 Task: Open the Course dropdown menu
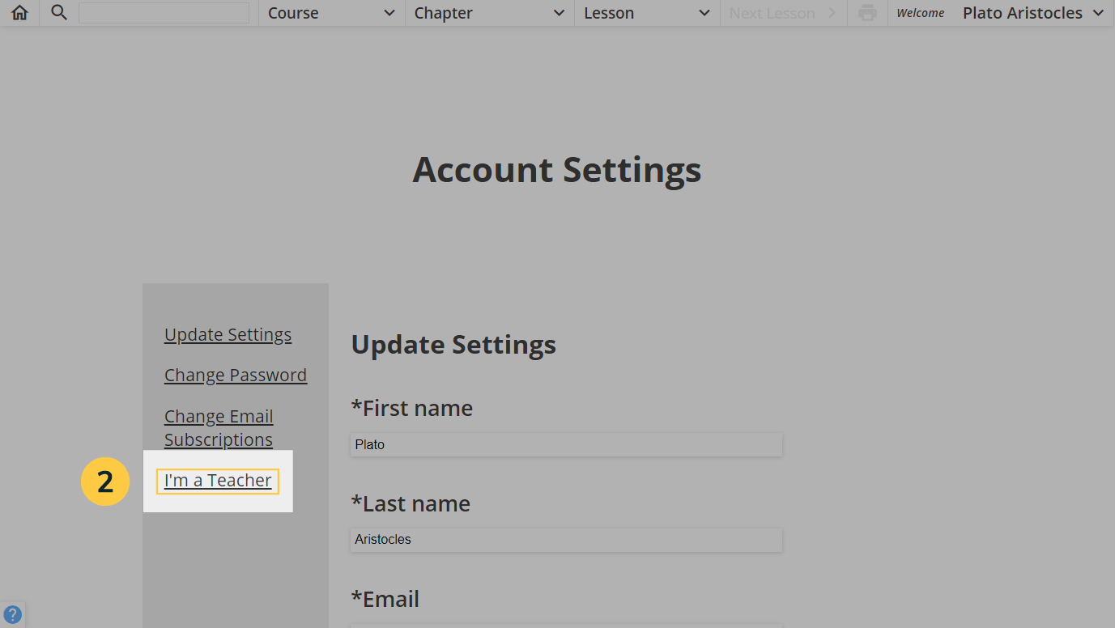[332, 13]
